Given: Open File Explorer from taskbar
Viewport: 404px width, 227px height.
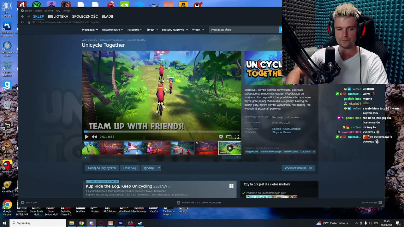Looking at the screenshot, I should point(72,223).
